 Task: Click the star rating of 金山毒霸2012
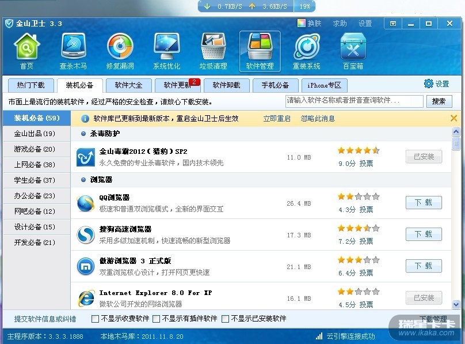click(359, 150)
